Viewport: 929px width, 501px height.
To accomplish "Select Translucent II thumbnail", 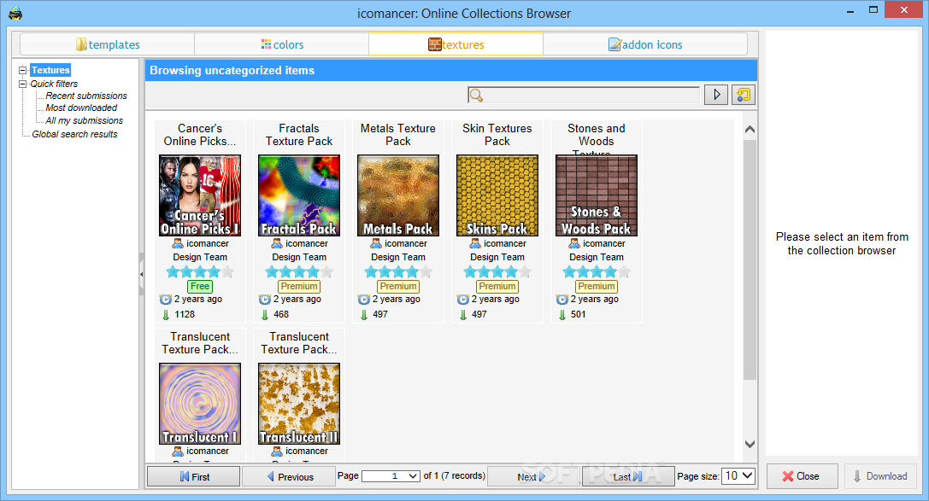I will click(299, 404).
